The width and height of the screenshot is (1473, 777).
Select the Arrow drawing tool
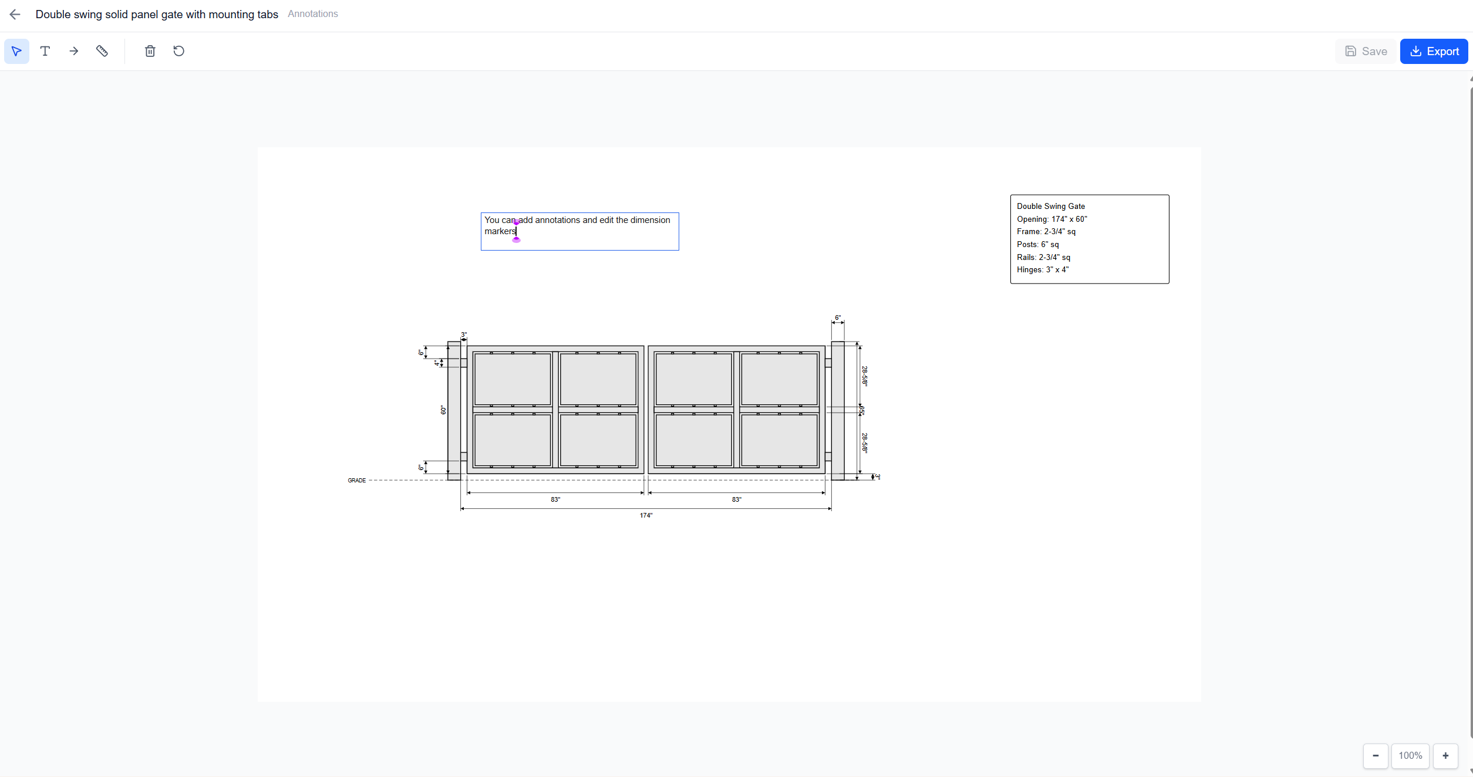point(73,51)
